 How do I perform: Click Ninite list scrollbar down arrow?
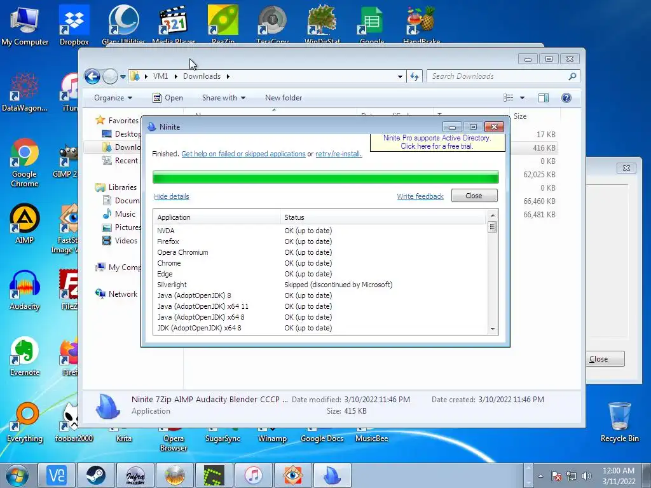tap(493, 329)
